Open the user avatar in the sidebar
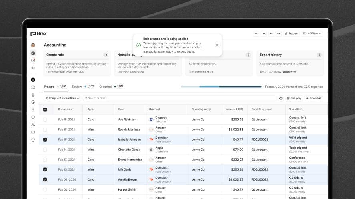The height and width of the screenshot is (199, 355). pyautogui.click(x=33, y=45)
